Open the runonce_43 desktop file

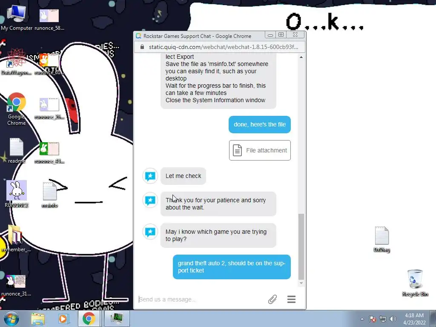click(x=49, y=152)
